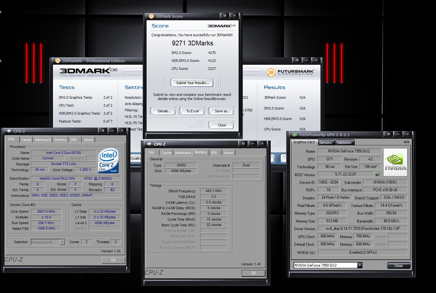Export score with To Excel button

(x=193, y=111)
